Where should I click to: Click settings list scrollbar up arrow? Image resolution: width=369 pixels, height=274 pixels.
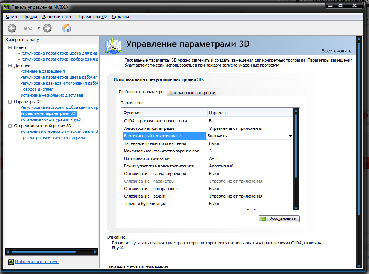tap(296, 111)
